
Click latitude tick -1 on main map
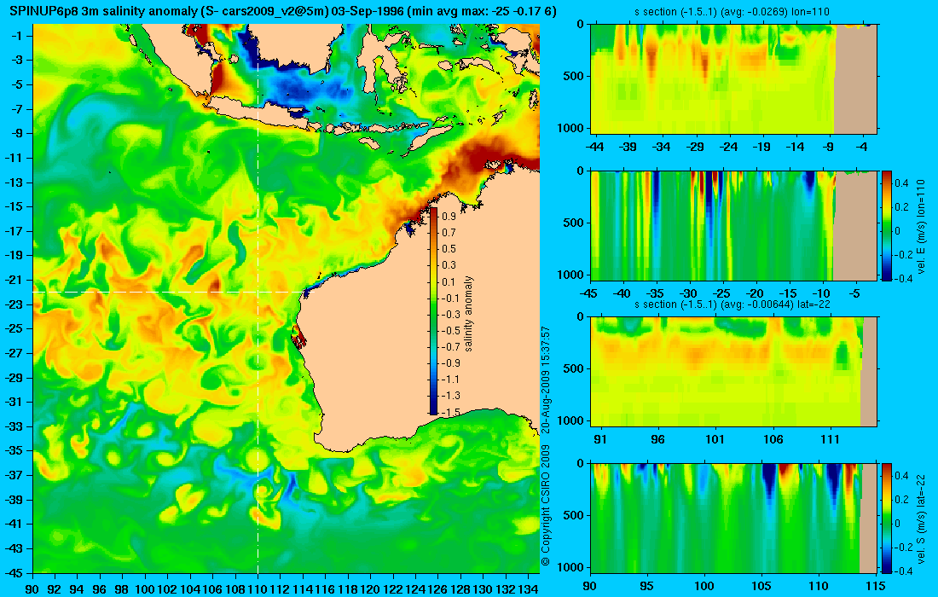pos(19,36)
